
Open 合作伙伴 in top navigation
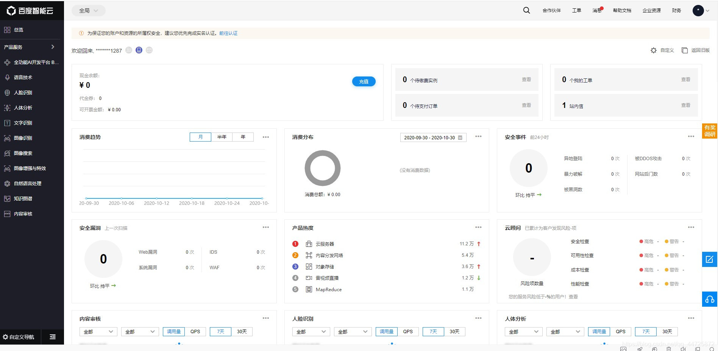551,11
